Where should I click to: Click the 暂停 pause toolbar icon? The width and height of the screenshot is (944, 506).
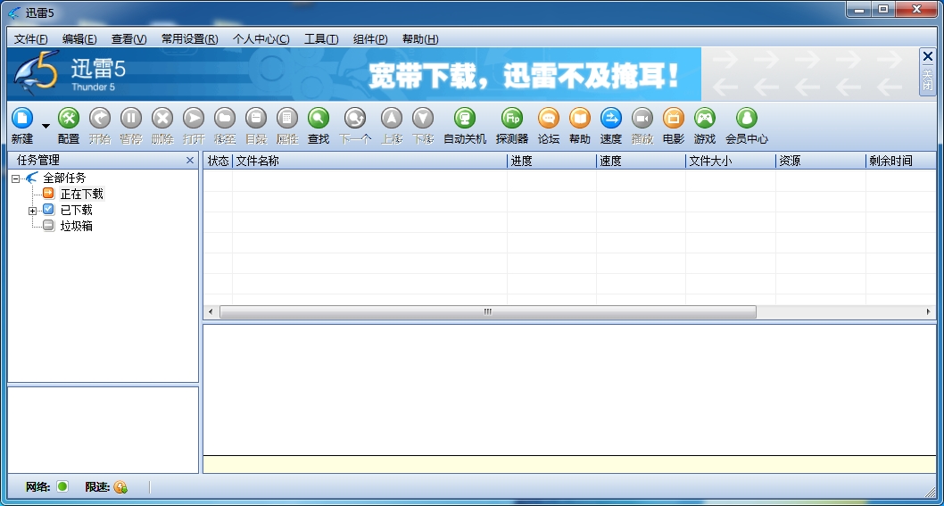[x=130, y=118]
